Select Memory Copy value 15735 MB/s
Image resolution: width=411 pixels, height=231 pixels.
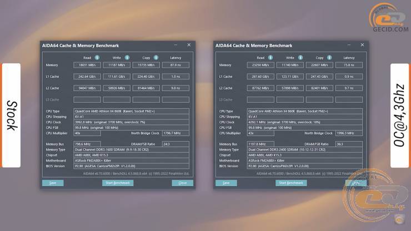(146, 65)
